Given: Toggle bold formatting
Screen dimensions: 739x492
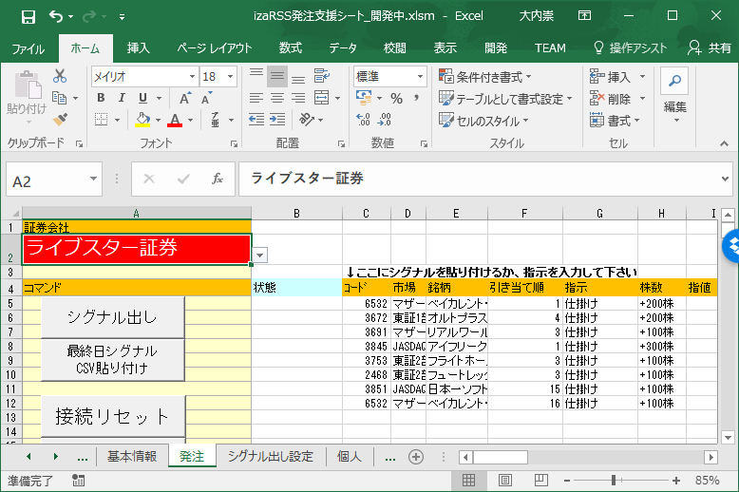Looking at the screenshot, I should point(101,98).
